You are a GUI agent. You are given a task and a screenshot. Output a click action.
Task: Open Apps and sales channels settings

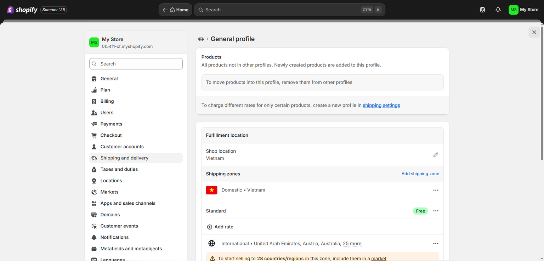(x=136, y=203)
